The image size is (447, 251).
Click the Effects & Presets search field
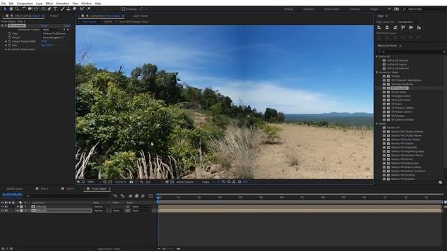(411, 52)
